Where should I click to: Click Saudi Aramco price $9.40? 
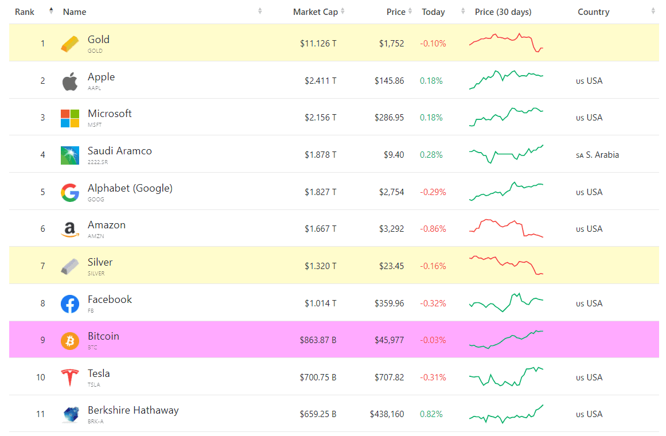[x=394, y=155]
